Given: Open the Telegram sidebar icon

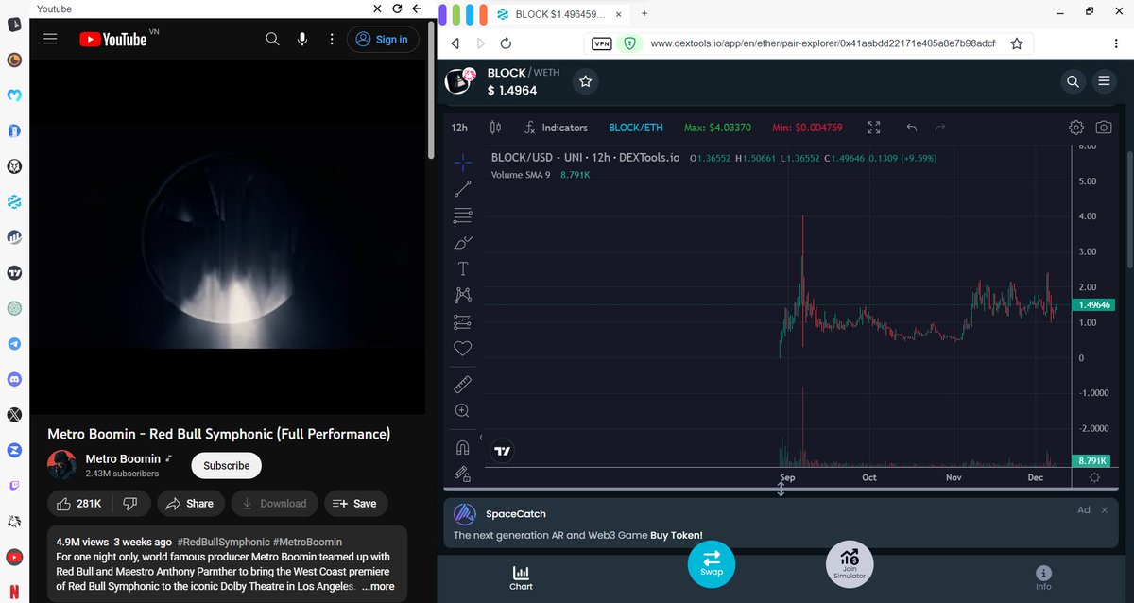Looking at the screenshot, I should point(14,344).
